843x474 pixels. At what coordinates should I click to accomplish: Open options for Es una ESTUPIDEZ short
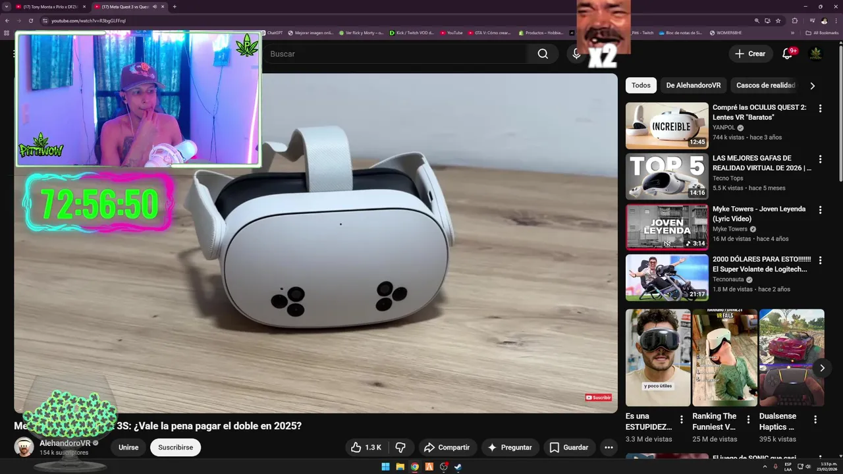point(682,419)
